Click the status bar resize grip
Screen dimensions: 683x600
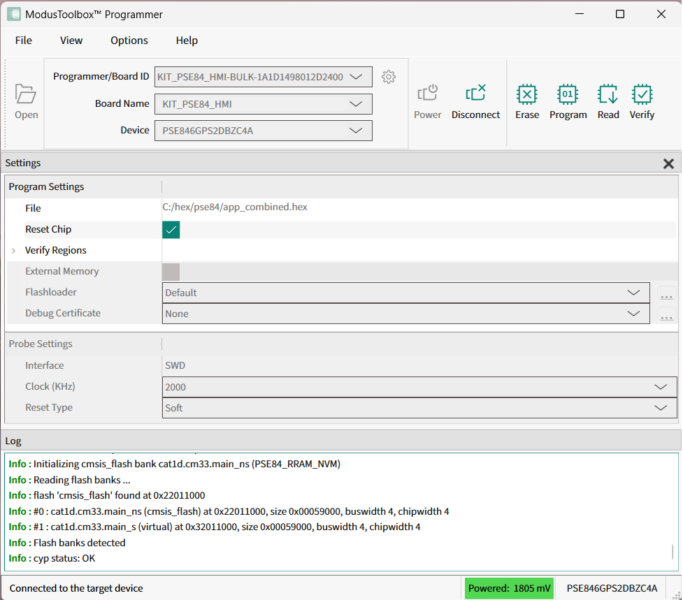[676, 595]
